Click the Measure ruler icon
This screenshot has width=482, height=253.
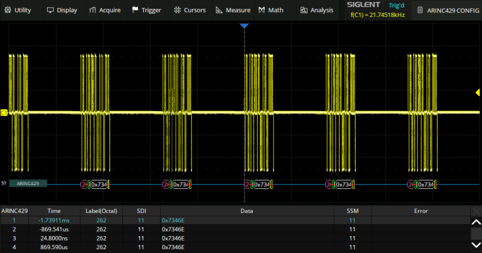tap(219, 10)
